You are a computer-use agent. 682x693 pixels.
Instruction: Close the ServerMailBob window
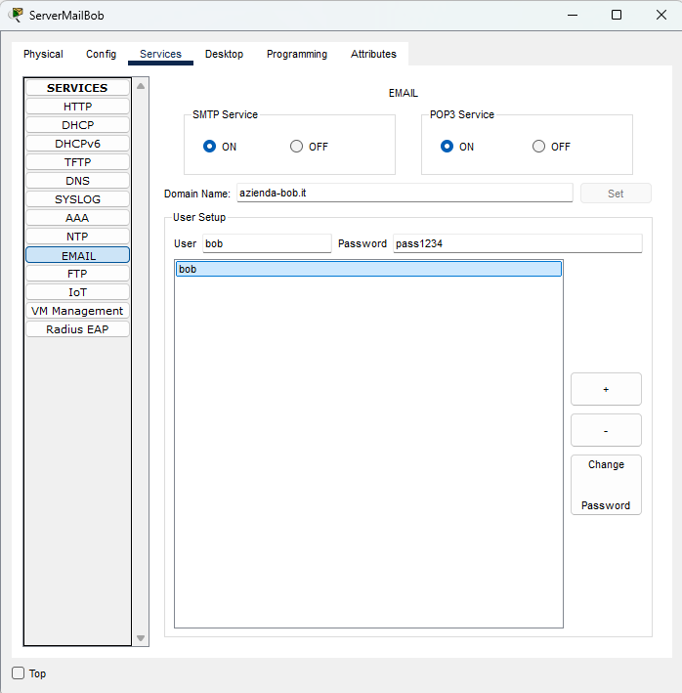[661, 15]
